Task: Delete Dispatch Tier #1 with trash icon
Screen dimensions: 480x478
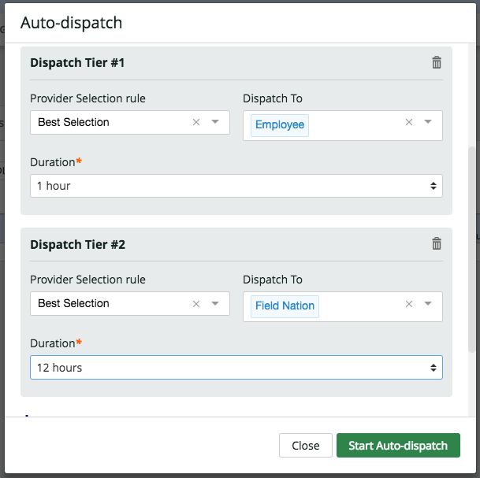Action: 437,63
